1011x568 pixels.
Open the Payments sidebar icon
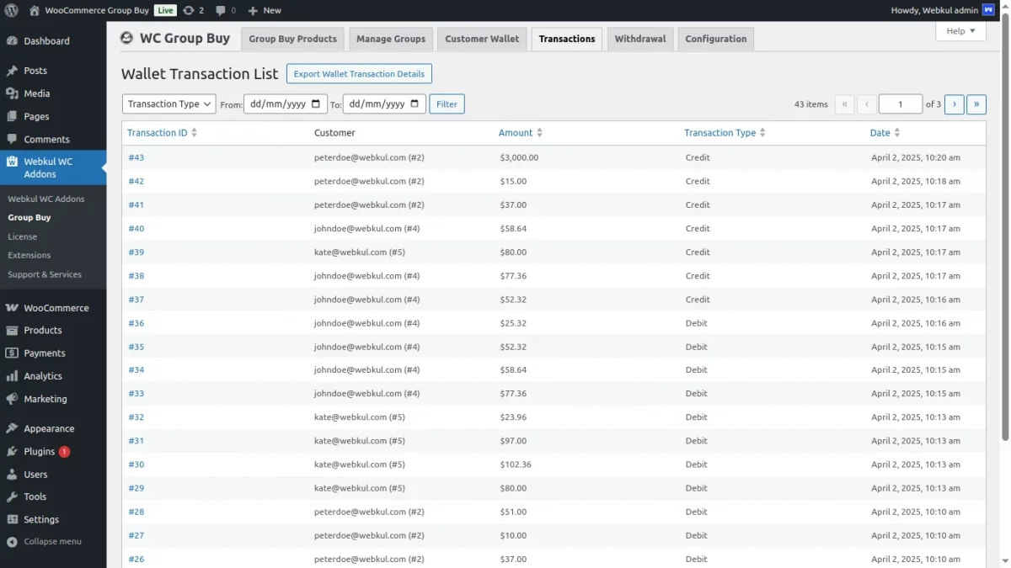tap(13, 353)
